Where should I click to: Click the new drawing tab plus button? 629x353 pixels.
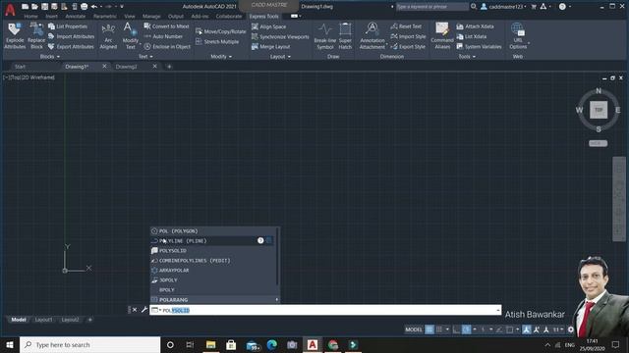[x=169, y=67]
